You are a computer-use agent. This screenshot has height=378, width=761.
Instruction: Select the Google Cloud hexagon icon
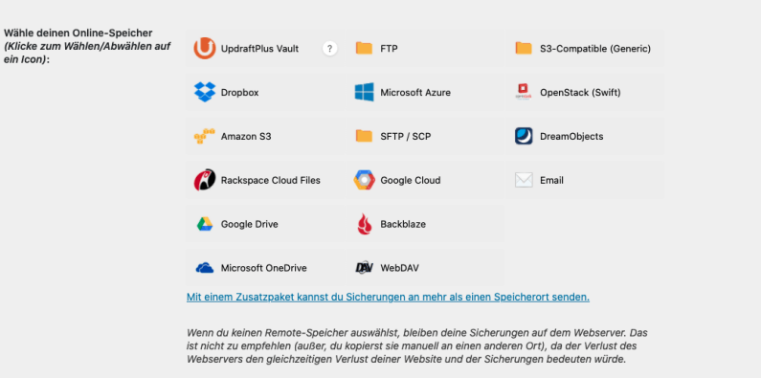(x=364, y=180)
